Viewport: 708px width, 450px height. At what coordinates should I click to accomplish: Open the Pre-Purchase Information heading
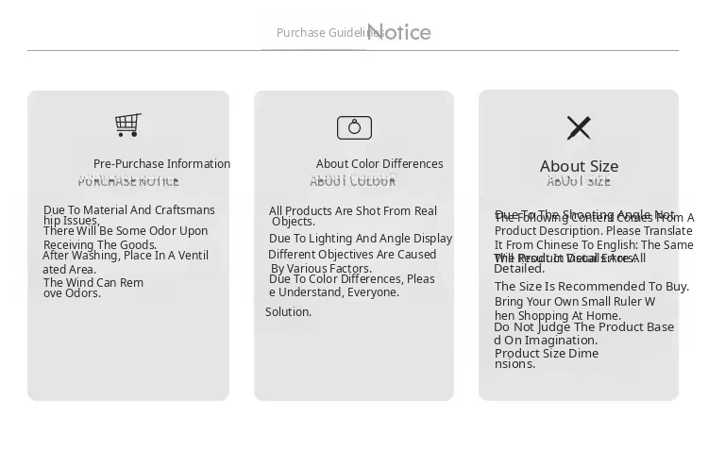161,164
